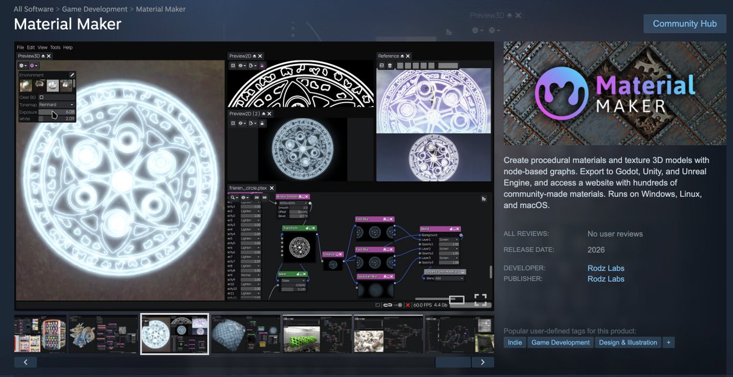733x377 pixels.
Task: Open the Tools menu
Action: pos(55,47)
